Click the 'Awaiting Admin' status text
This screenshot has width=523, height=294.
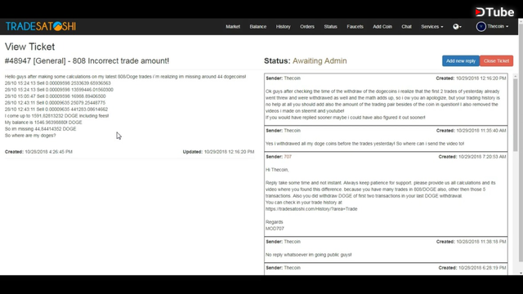pyautogui.click(x=320, y=61)
